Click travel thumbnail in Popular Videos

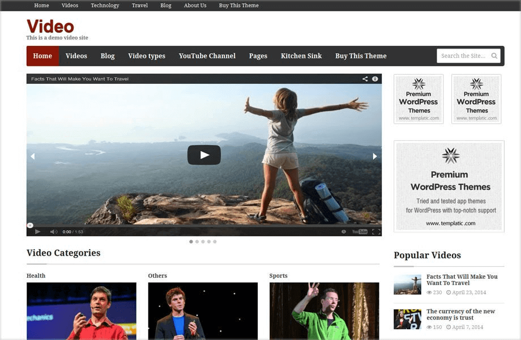coord(407,284)
